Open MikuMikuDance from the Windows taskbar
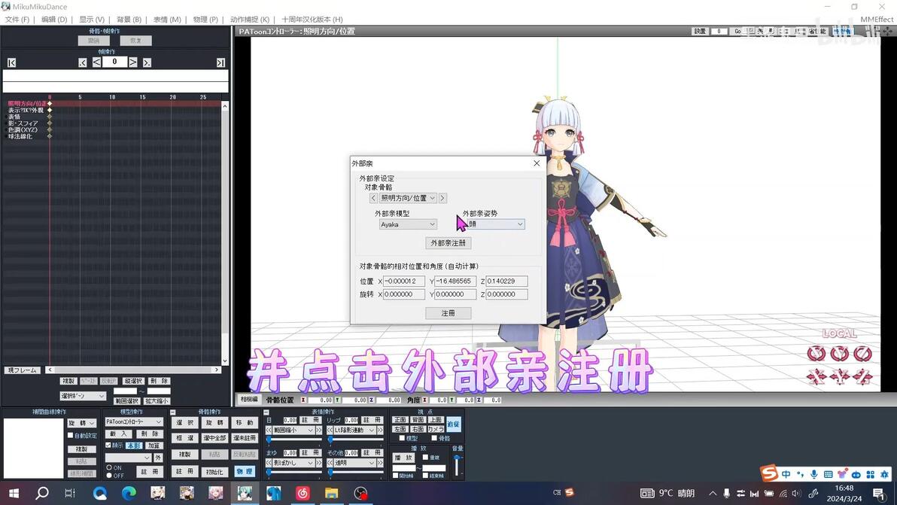The image size is (897, 505). pos(245,493)
